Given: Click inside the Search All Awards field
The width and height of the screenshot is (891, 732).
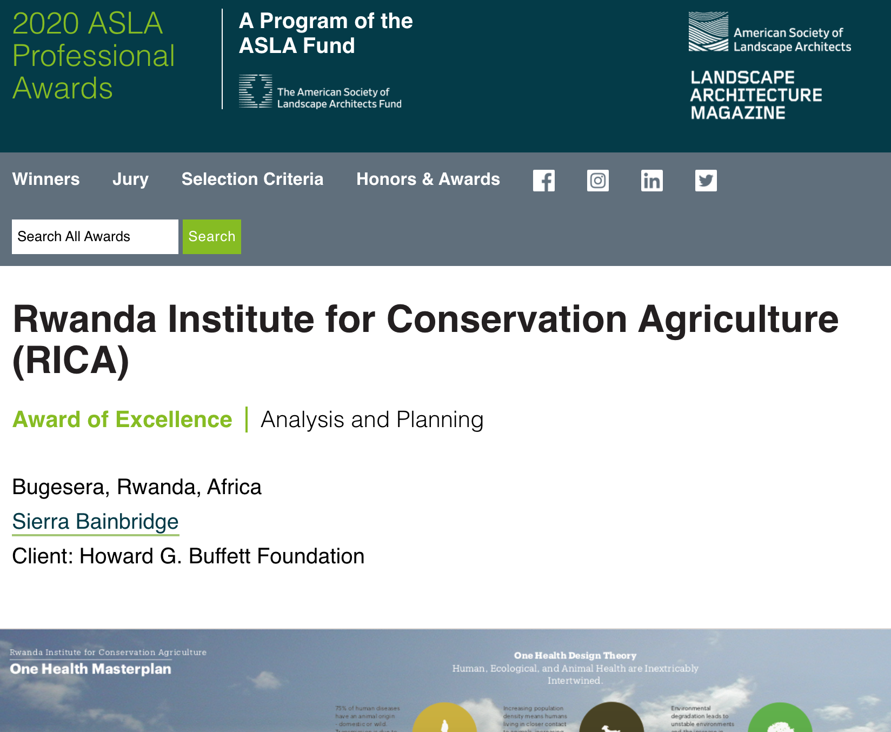Looking at the screenshot, I should (x=95, y=236).
